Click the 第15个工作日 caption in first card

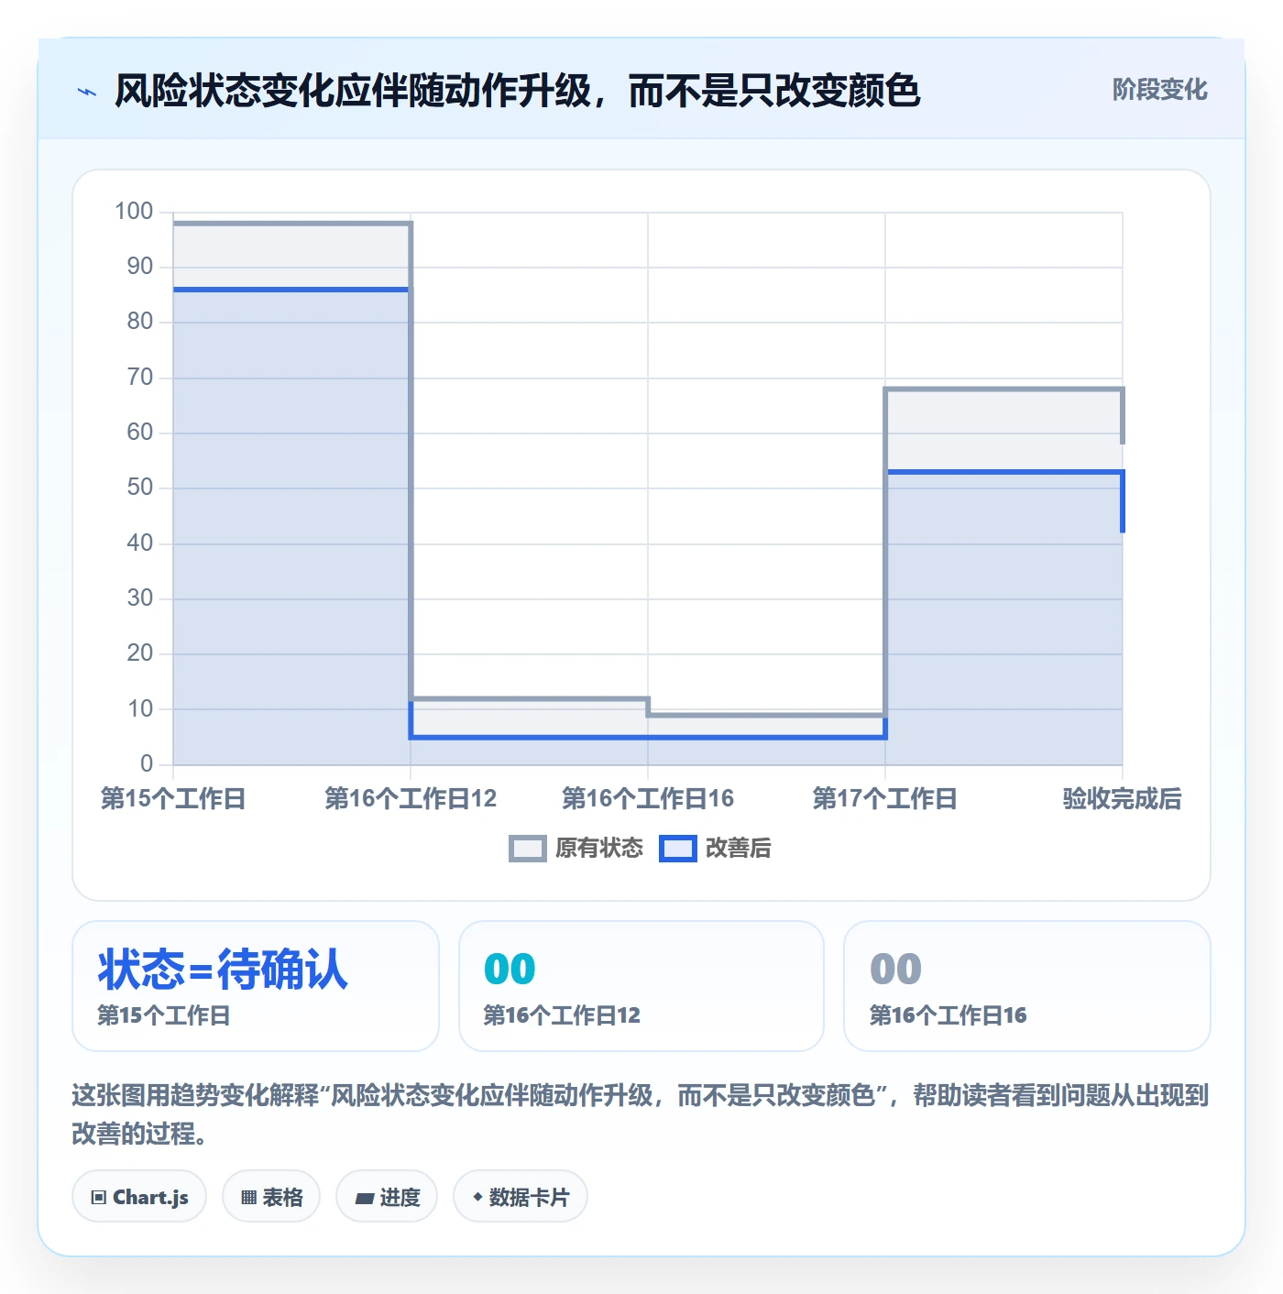[x=164, y=1015]
